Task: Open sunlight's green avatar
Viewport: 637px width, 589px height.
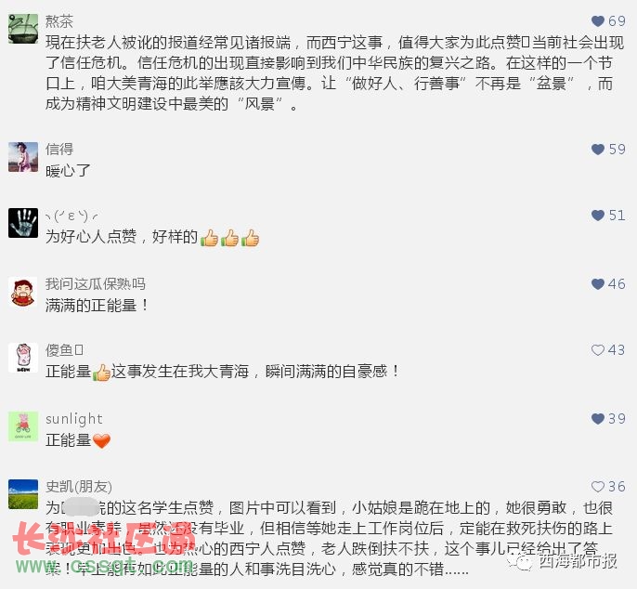Action: tap(23, 426)
